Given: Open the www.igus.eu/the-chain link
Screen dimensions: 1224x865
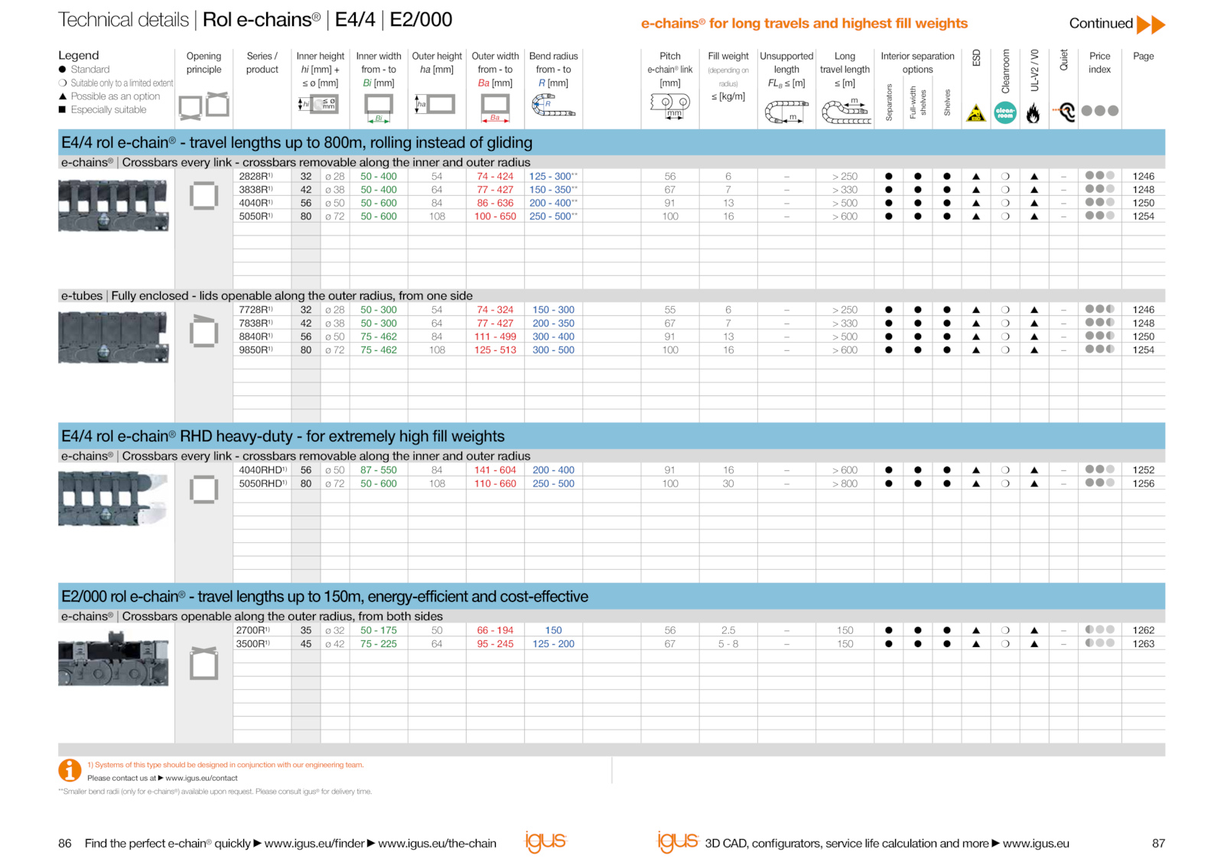Looking at the screenshot, I should click(x=437, y=843).
